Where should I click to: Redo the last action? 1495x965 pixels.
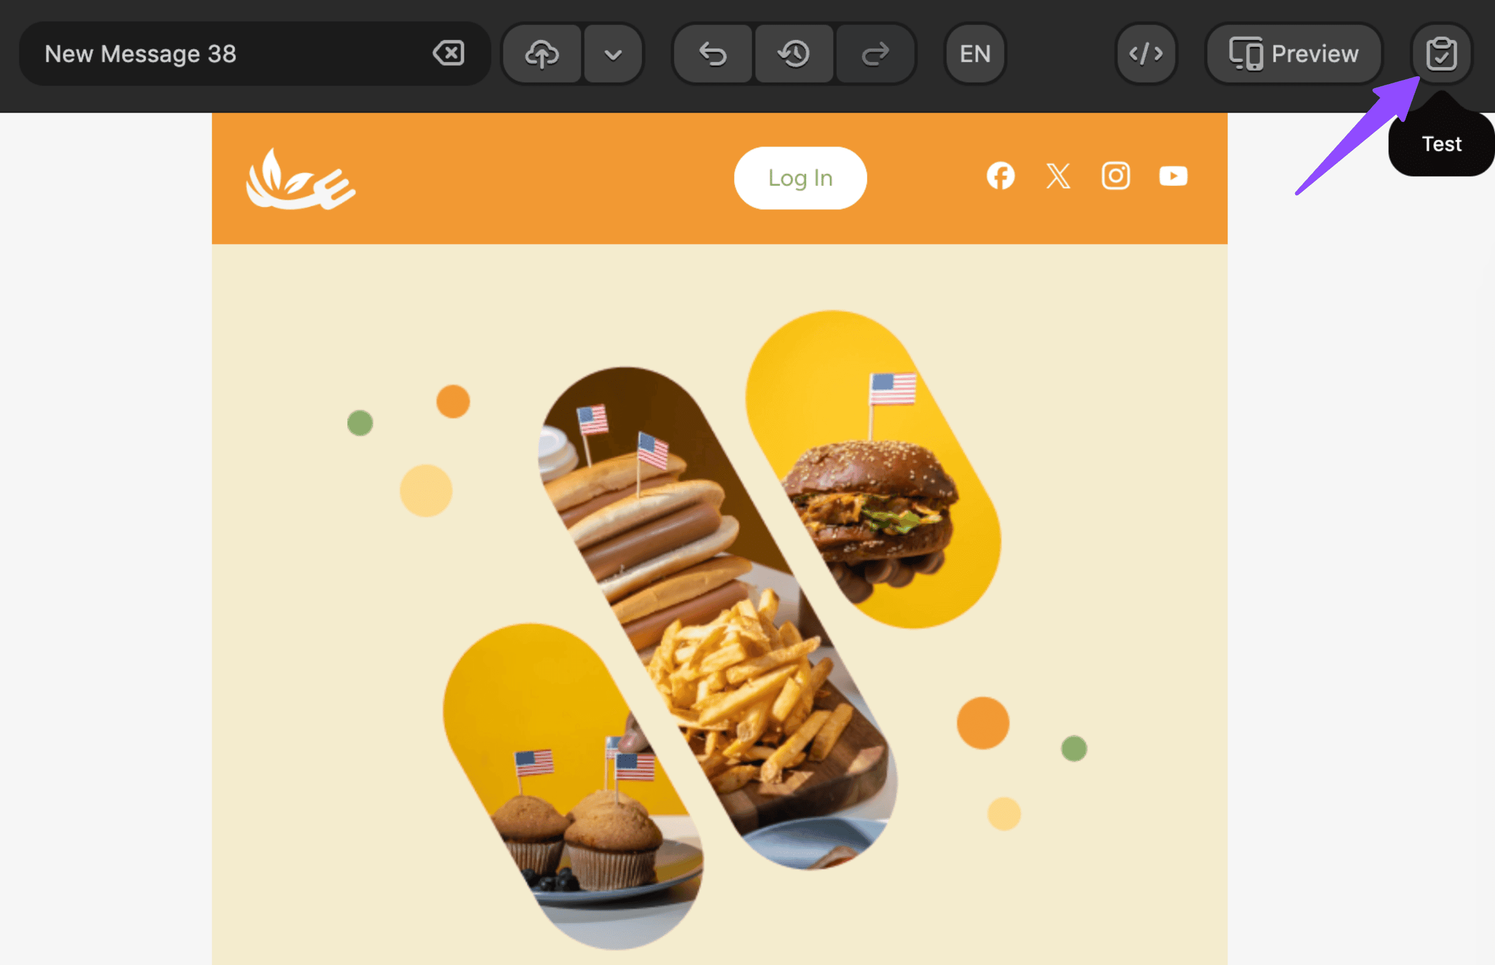coord(875,54)
